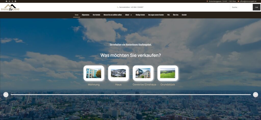Select the Haus property image tile
Screen dimensions: 261x120
tap(118, 73)
